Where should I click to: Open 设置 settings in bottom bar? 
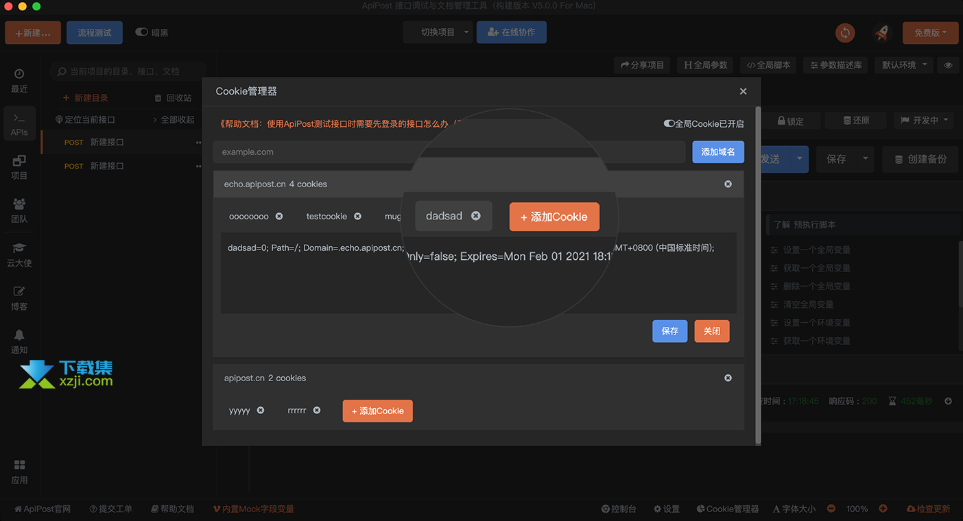[x=667, y=509]
